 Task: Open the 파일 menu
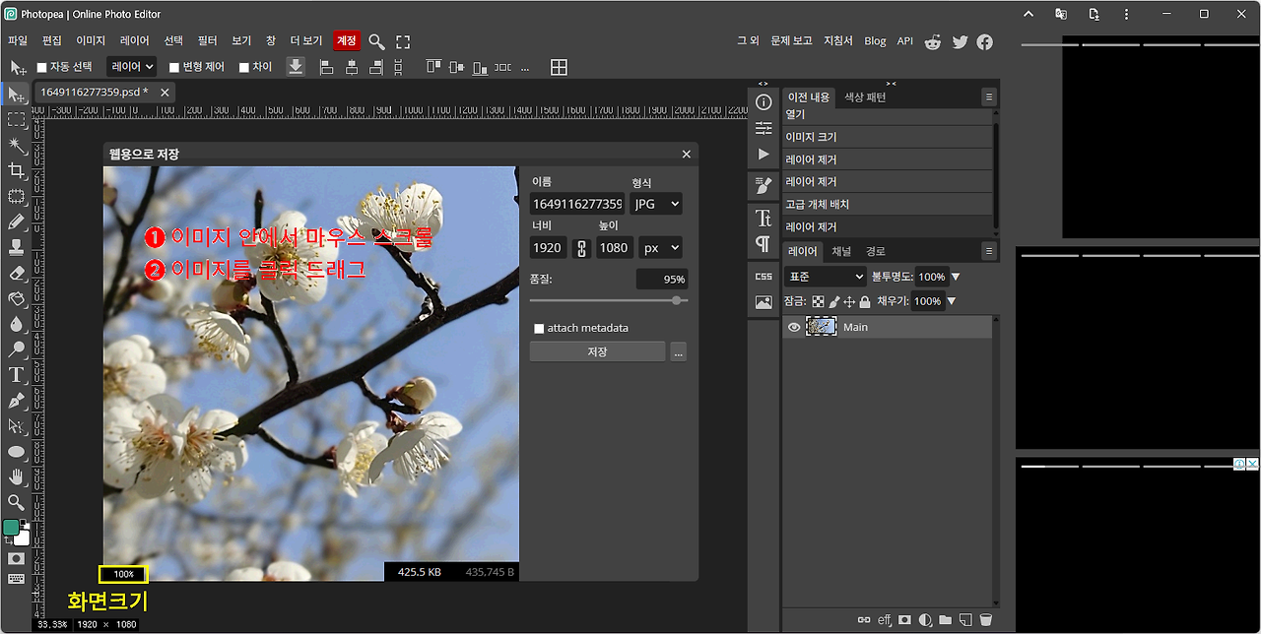[18, 41]
